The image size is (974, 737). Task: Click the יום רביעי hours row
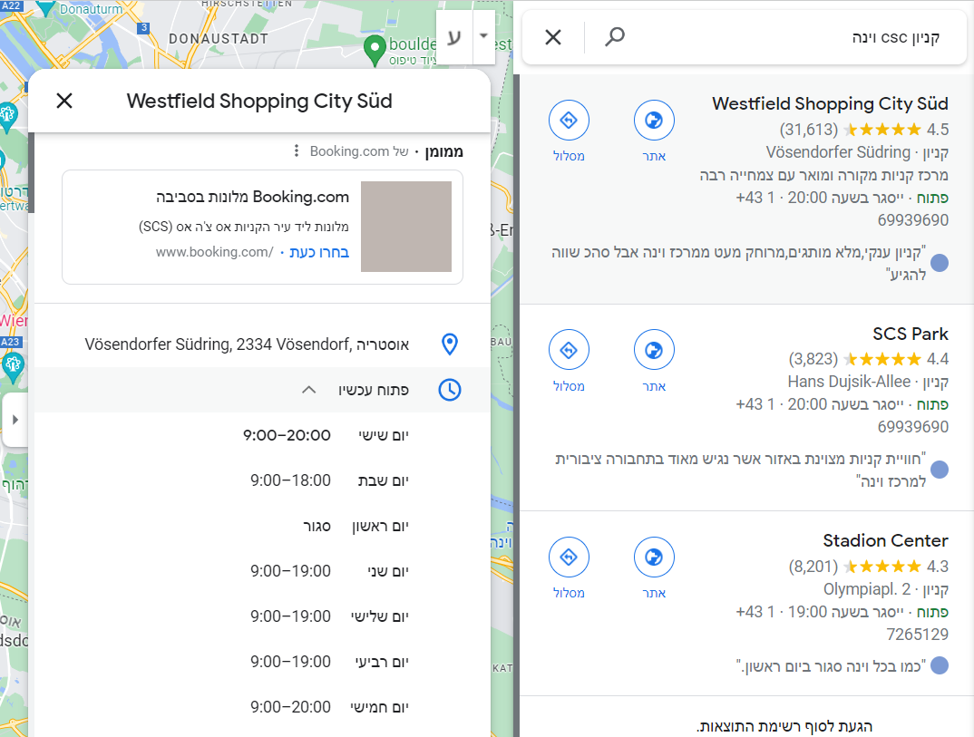coord(329,662)
